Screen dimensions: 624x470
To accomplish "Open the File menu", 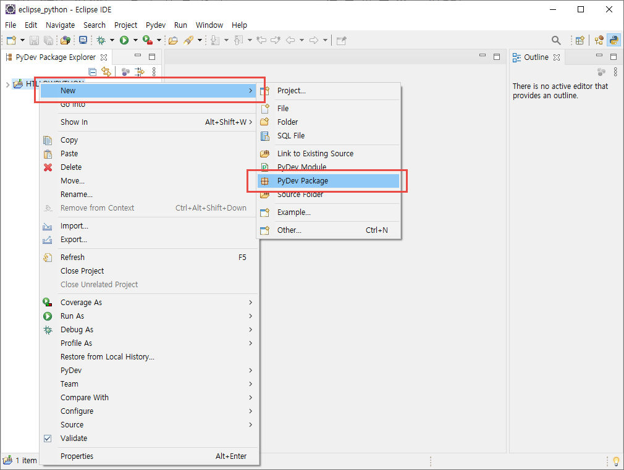I will (x=11, y=25).
